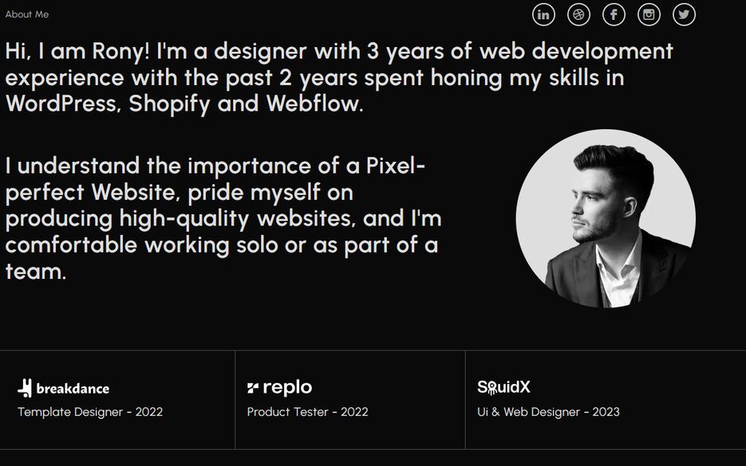
Task: Click the breakdance hand logo glyph
Action: pos(25,388)
